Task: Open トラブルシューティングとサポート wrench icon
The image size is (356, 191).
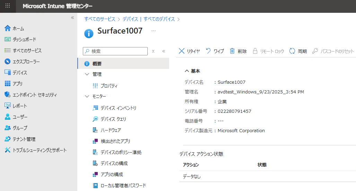Action: 8,150
